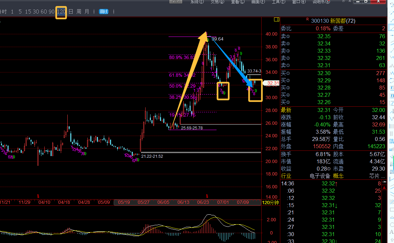The height and width of the screenshot is (243, 394).
Task: Open the 说明书(H) help menu
Action: [x=321, y=2]
